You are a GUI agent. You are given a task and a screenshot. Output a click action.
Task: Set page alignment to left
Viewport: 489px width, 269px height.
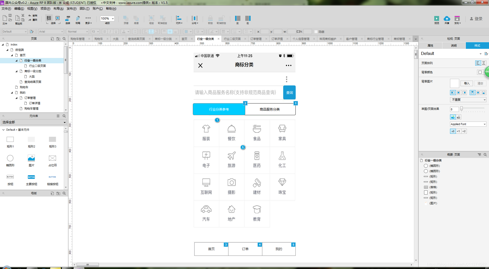tap(478, 63)
